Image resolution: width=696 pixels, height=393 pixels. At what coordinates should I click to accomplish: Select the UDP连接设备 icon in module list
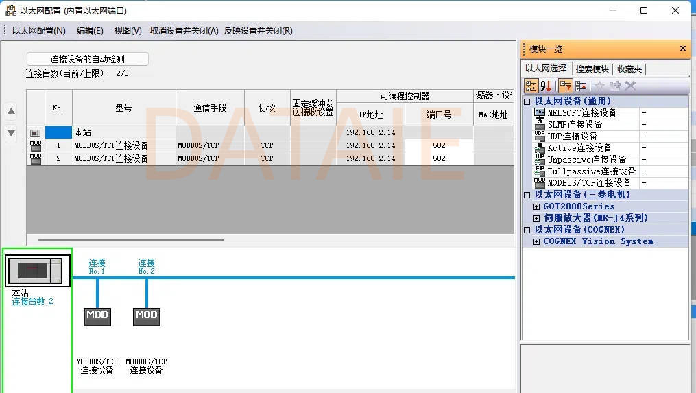pyautogui.click(x=539, y=136)
